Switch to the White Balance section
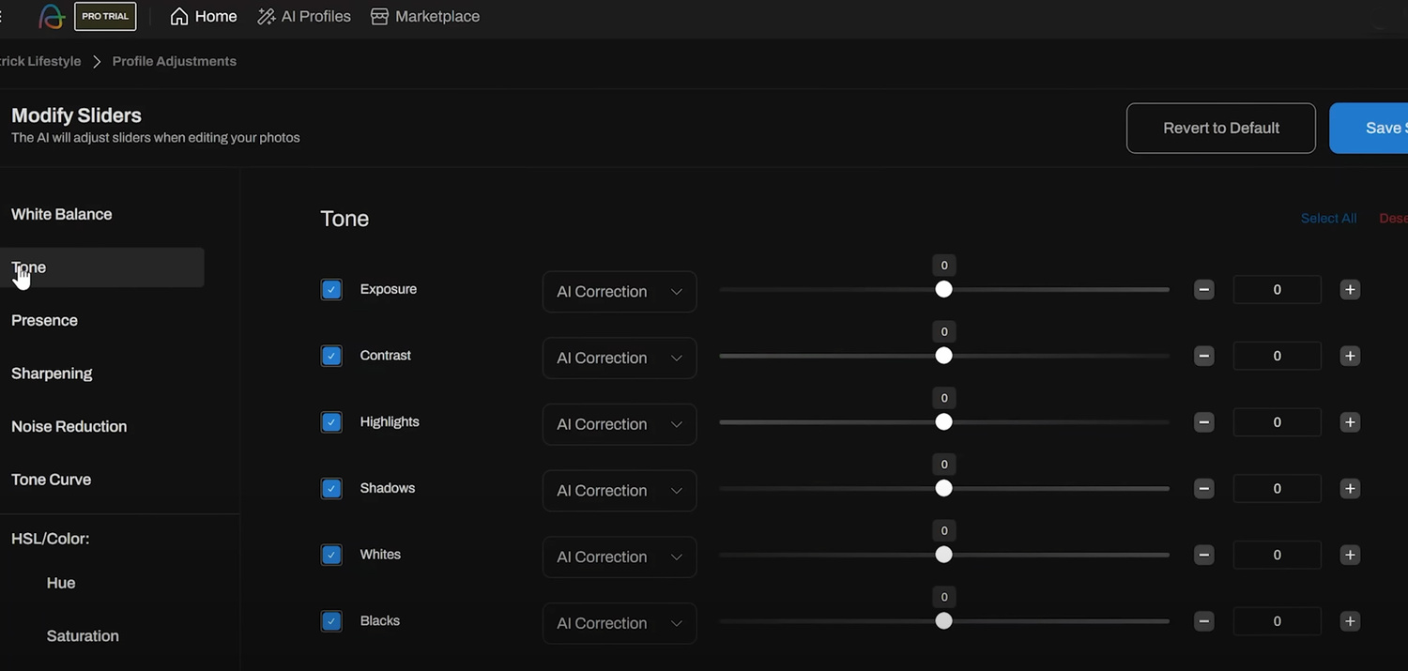 (x=62, y=214)
